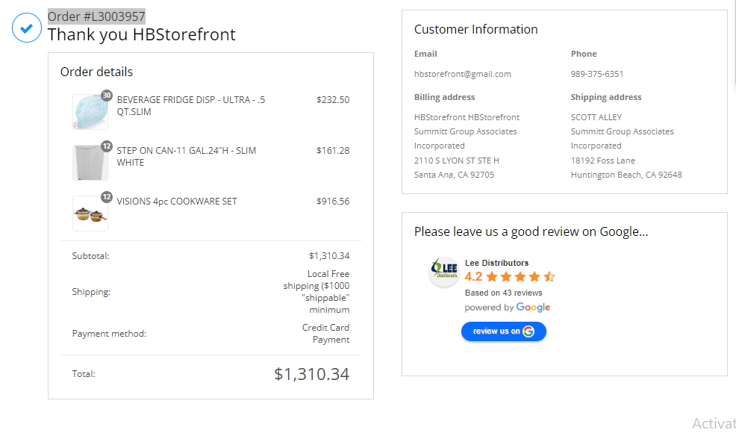Click the 'Total:' label

(83, 374)
